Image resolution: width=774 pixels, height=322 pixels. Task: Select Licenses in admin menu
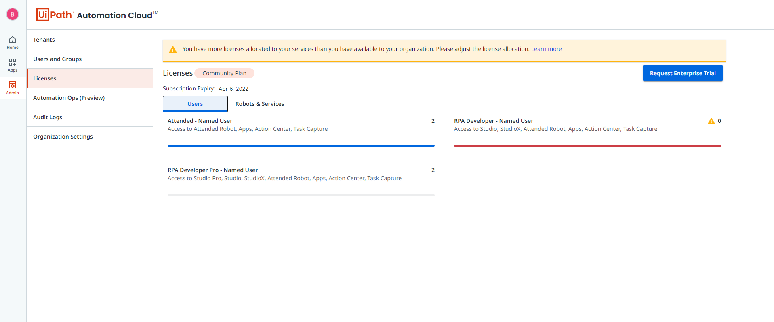(x=45, y=78)
